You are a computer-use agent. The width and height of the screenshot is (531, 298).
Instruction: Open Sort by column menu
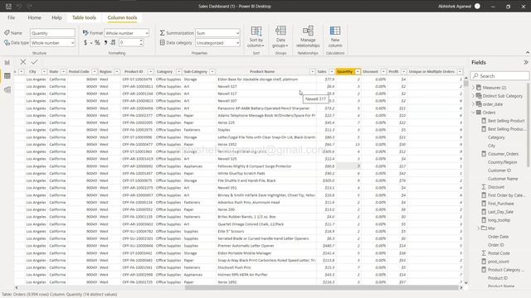(x=256, y=36)
